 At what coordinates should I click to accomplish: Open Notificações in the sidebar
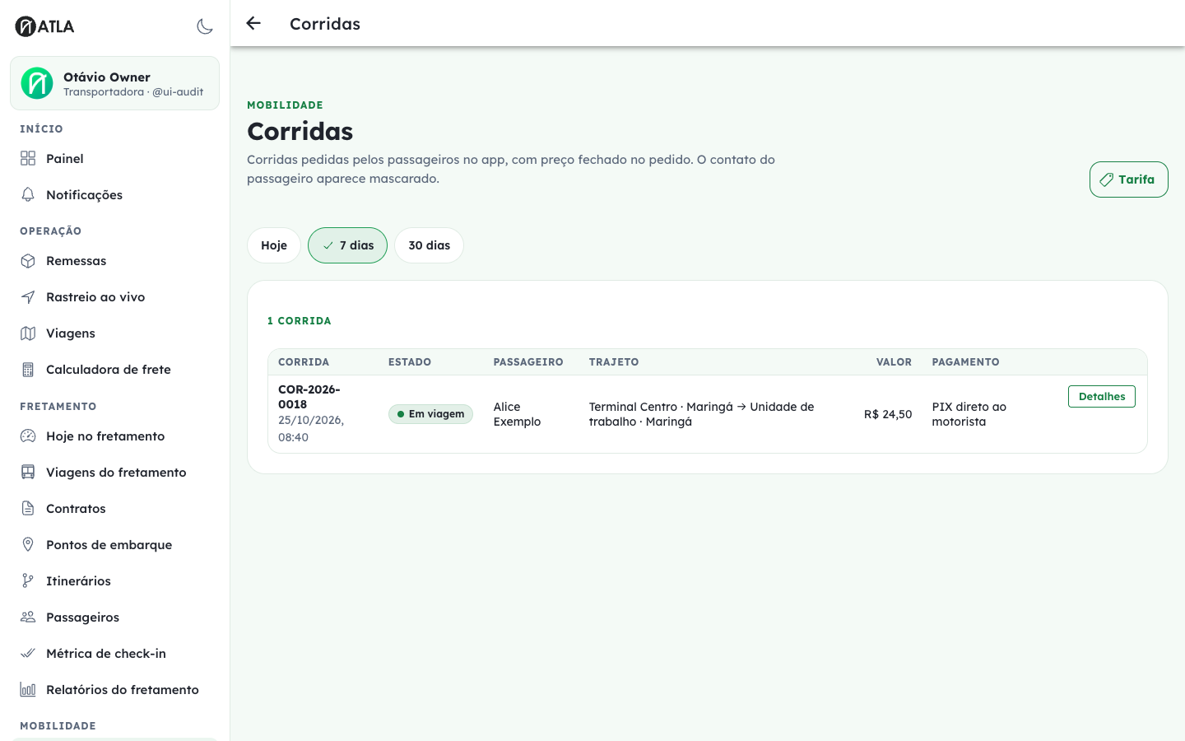coord(115,194)
